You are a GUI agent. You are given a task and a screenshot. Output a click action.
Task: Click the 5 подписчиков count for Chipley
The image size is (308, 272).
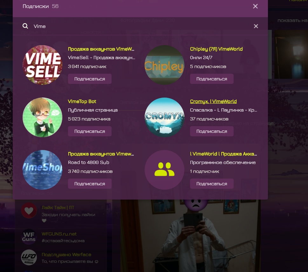pos(208,67)
